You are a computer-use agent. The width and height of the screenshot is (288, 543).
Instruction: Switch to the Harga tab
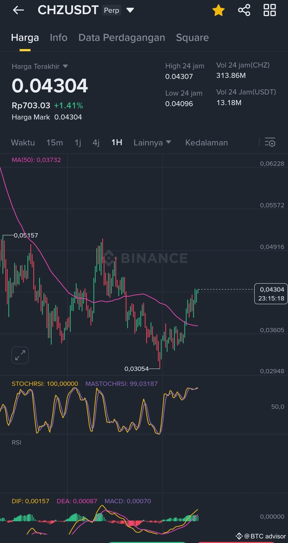pos(25,38)
